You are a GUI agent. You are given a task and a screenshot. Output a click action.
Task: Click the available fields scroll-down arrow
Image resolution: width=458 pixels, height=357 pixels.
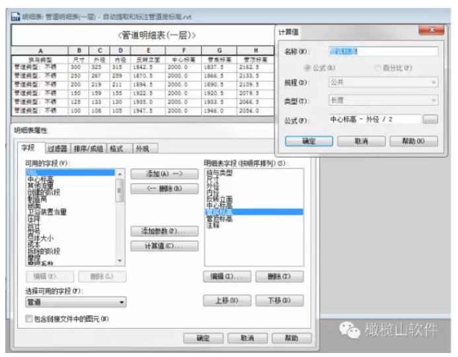click(x=120, y=261)
